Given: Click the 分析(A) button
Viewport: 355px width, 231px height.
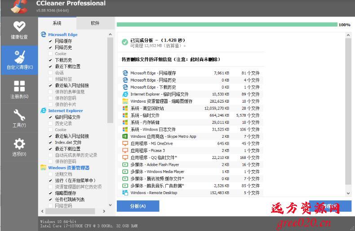Looking at the screenshot, I should tap(138, 206).
